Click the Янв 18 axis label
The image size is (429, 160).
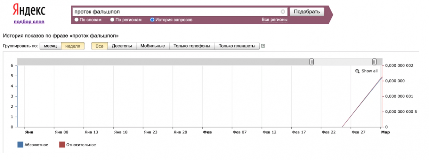pos(121,132)
